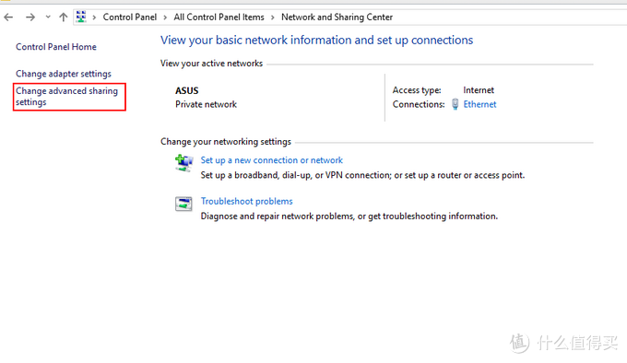This screenshot has height=363, width=627.
Task: Open Control Panel Home link
Action: point(56,47)
